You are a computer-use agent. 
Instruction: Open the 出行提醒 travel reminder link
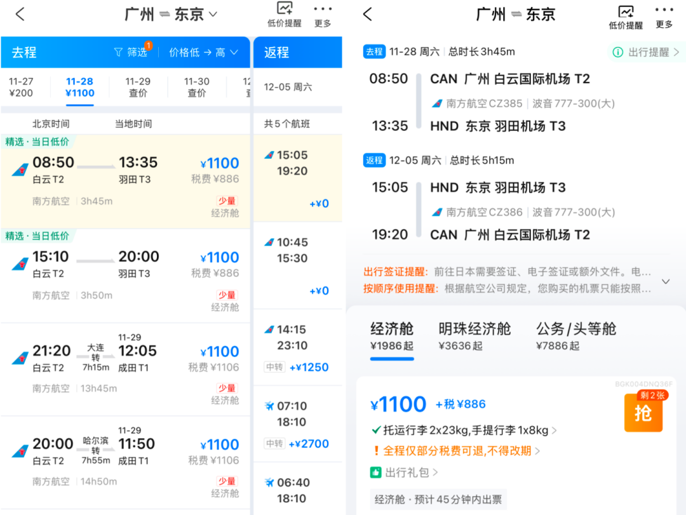(x=646, y=52)
